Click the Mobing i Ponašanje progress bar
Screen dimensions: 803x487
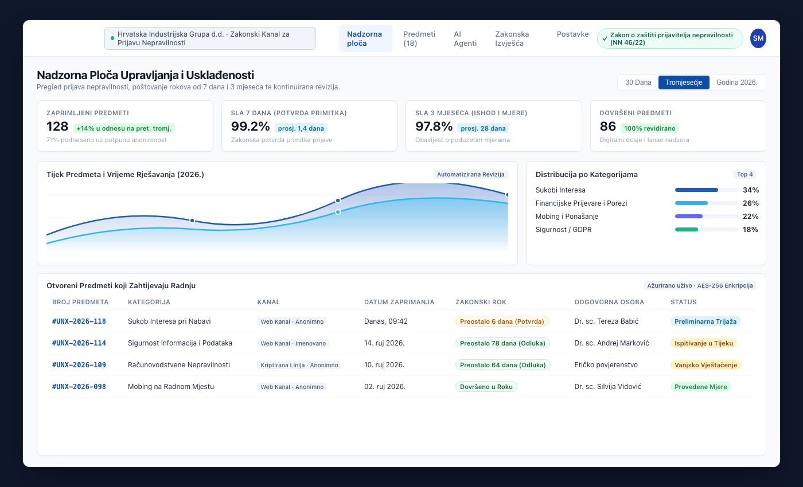(x=707, y=217)
